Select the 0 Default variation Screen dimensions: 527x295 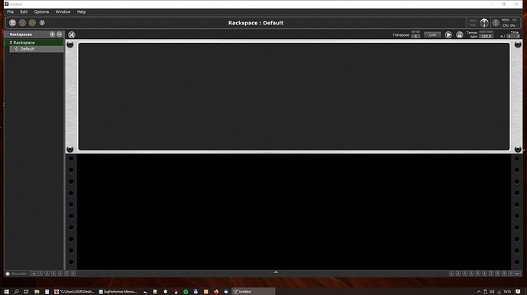[37, 49]
